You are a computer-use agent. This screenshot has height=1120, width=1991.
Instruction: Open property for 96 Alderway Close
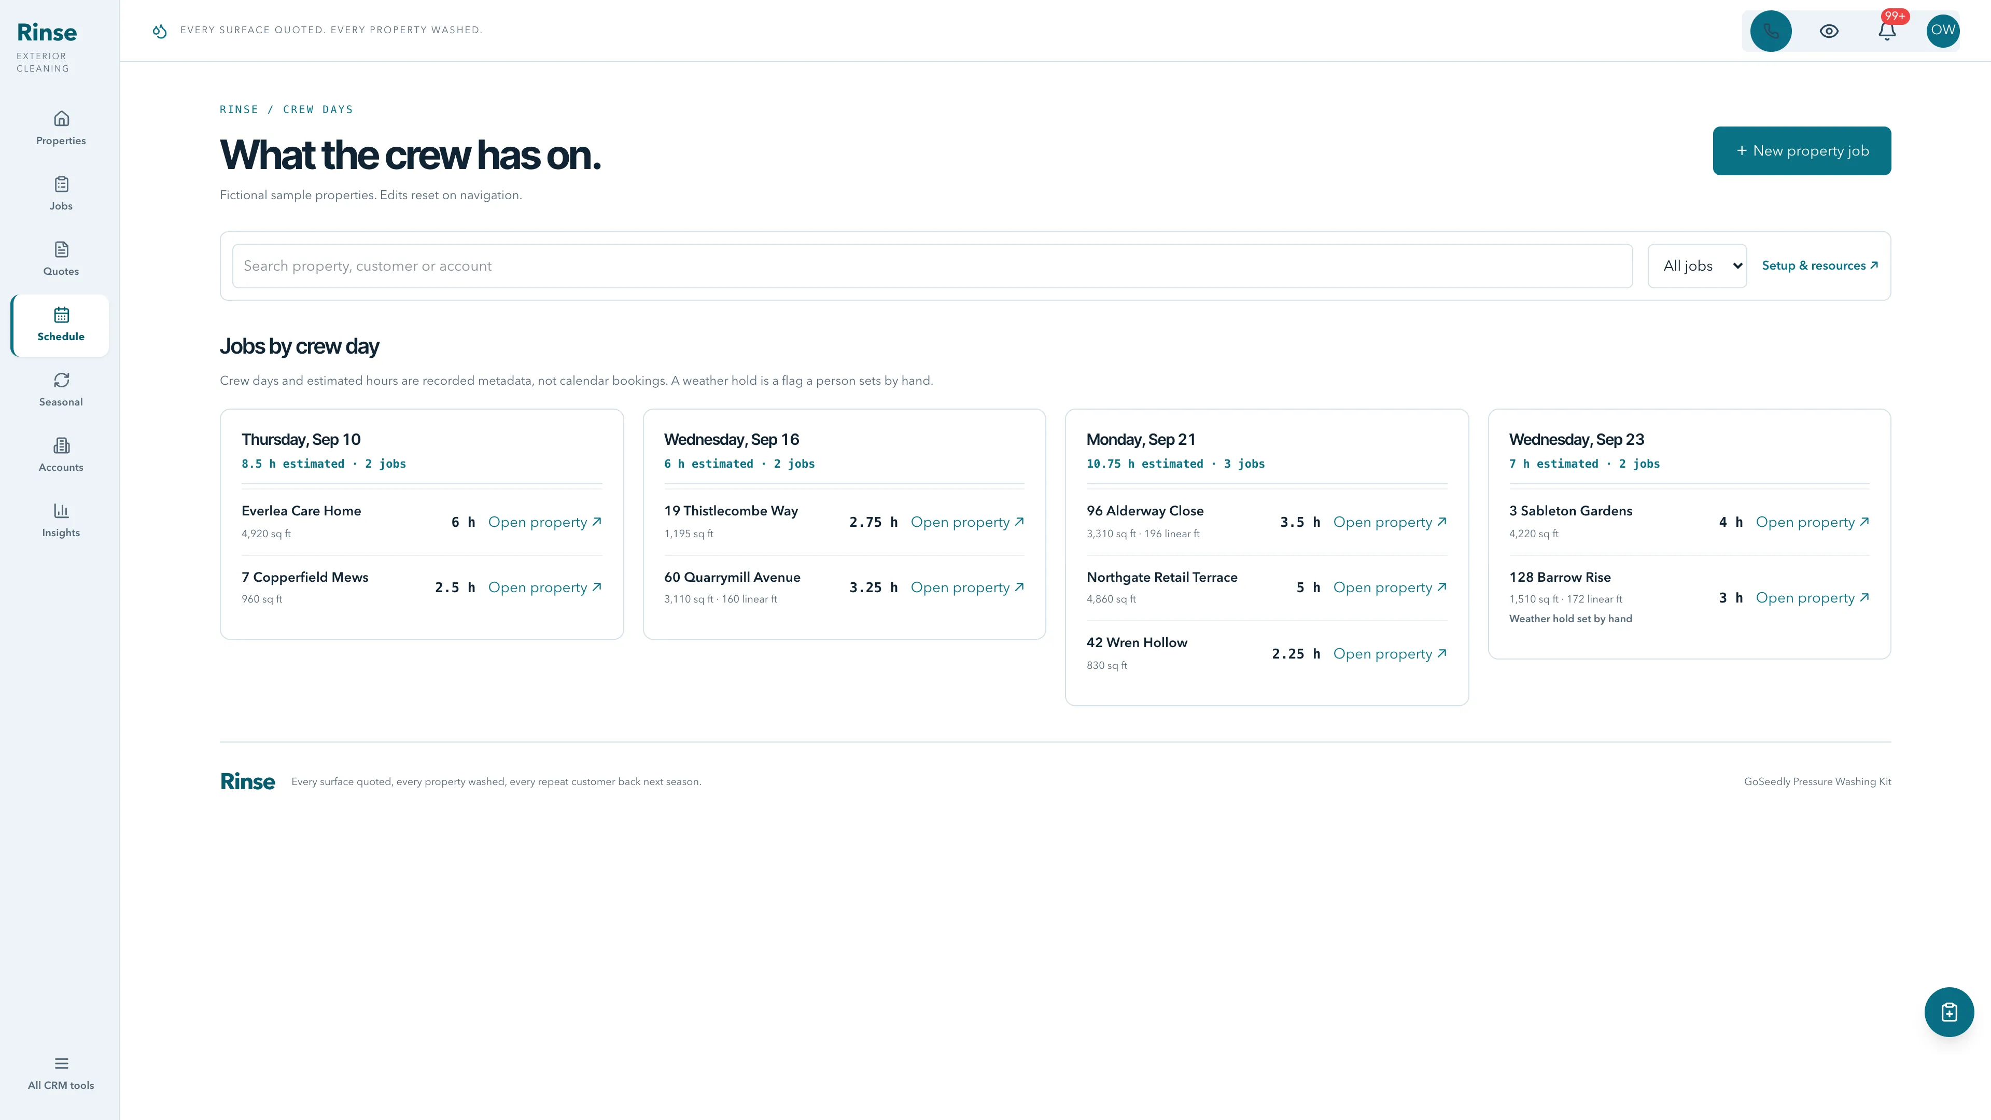1390,522
